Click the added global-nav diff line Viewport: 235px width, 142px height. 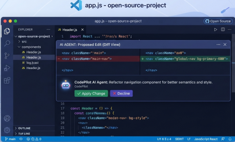point(185,59)
